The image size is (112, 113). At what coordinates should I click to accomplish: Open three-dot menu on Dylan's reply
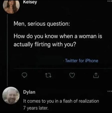[110, 91]
